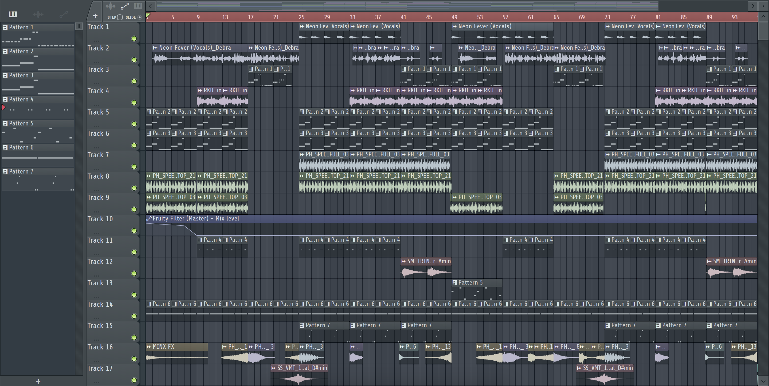Mute Track 10 with its green LED
The image size is (769, 386).
click(134, 231)
